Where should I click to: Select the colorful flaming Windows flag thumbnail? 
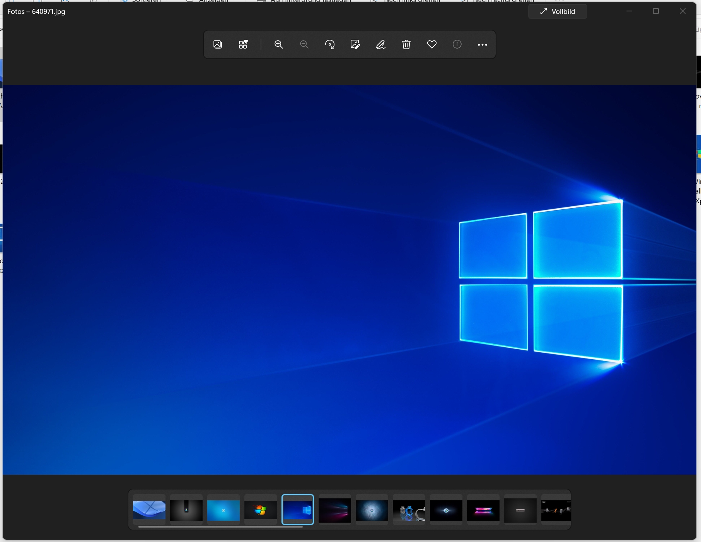261,510
